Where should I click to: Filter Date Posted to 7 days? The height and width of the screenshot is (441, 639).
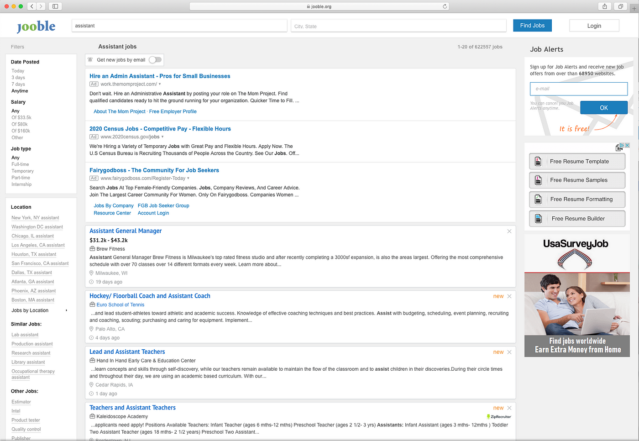tap(18, 84)
